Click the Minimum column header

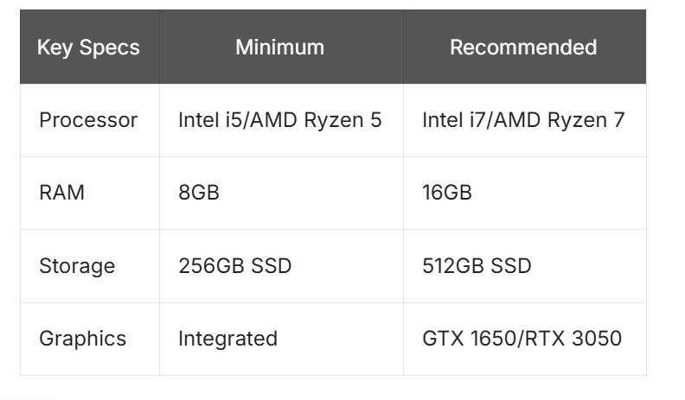(279, 47)
